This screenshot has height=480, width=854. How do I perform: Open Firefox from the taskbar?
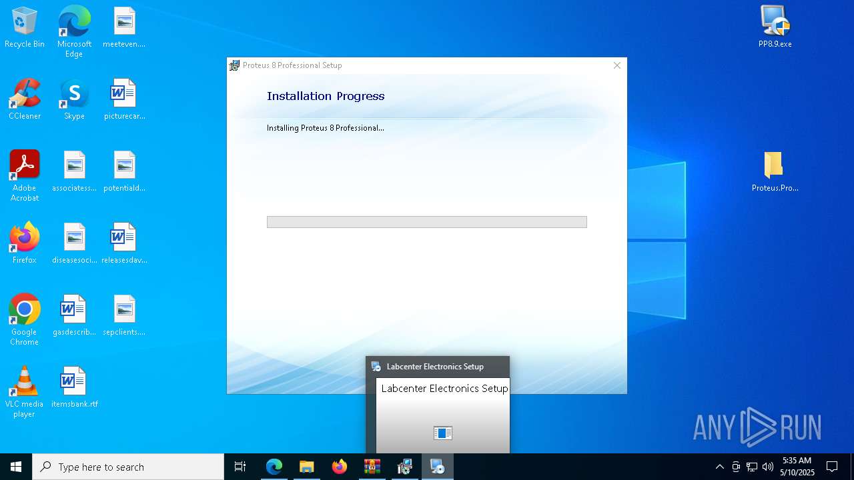click(x=340, y=467)
